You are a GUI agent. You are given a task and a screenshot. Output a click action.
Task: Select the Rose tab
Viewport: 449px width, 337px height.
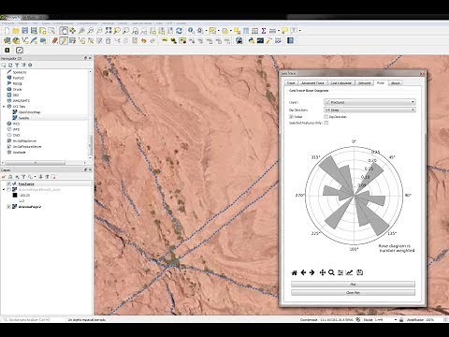coord(381,82)
